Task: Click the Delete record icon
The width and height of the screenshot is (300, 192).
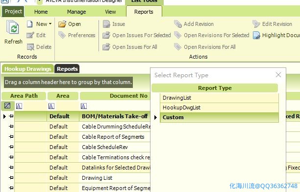Action: 30,47
